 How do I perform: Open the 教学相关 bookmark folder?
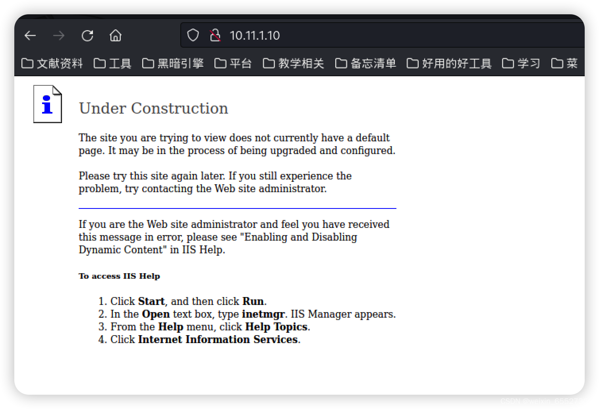294,63
